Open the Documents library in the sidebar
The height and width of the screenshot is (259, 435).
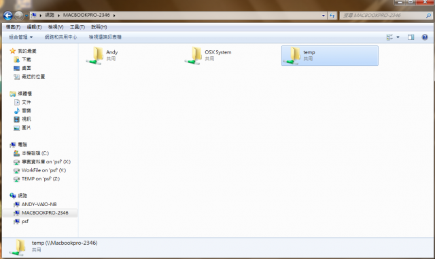22,102
